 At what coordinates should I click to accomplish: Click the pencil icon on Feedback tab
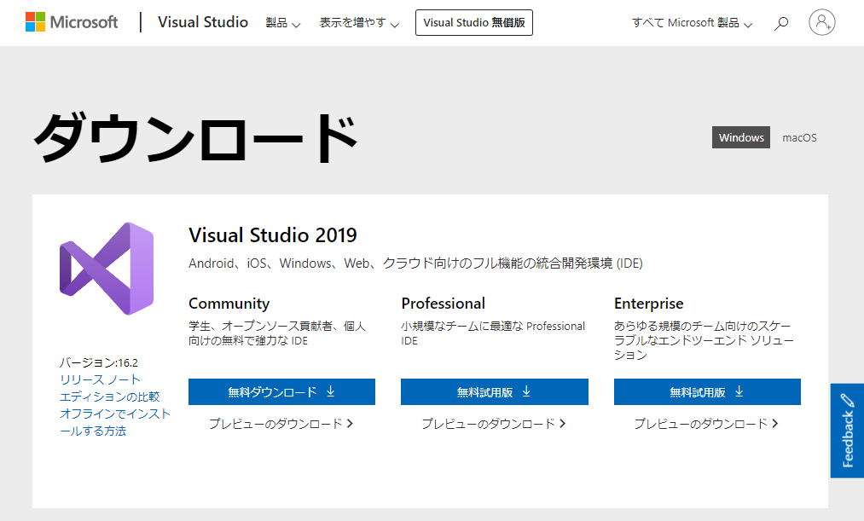pos(848,401)
